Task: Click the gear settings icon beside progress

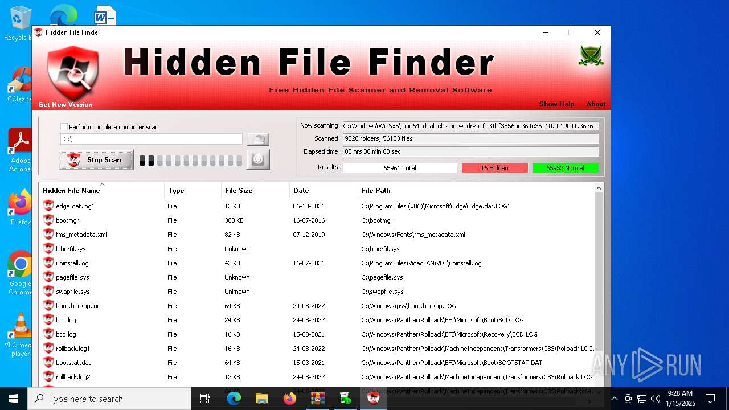Action: point(258,159)
